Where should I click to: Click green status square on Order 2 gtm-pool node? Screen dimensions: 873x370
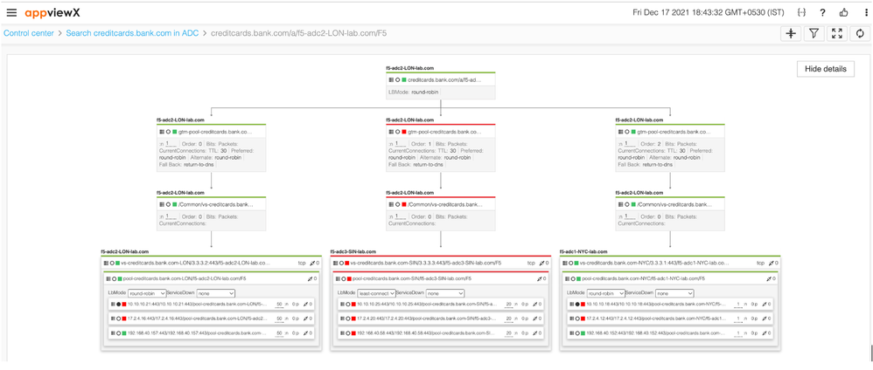(633, 133)
